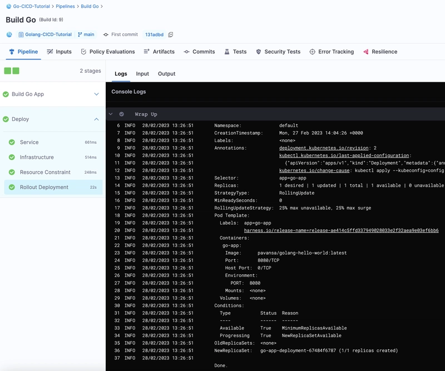445x371 pixels.
Task: Open the Build Go breadcrumb link
Action: 90,6
